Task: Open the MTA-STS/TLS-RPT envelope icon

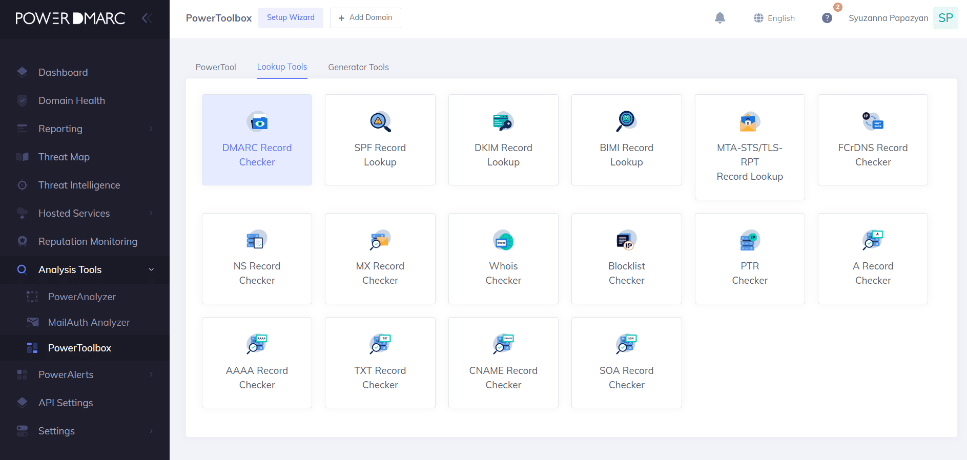Action: click(749, 122)
